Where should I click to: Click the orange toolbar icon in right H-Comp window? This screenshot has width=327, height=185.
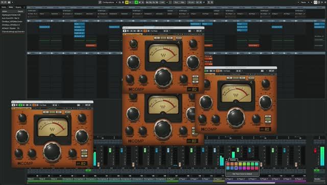(x=218, y=71)
